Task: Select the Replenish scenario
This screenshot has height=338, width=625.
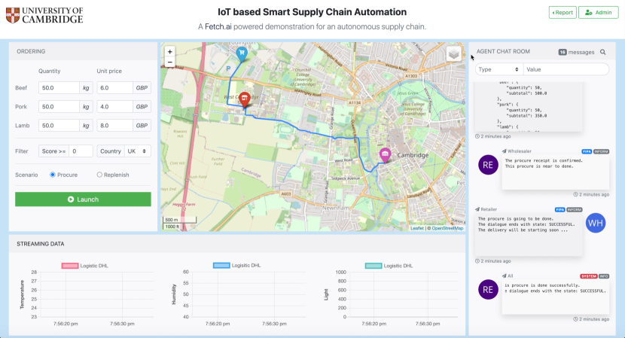Action: pyautogui.click(x=99, y=175)
